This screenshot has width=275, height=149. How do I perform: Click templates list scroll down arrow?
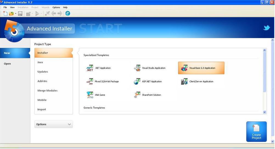coord(265,112)
